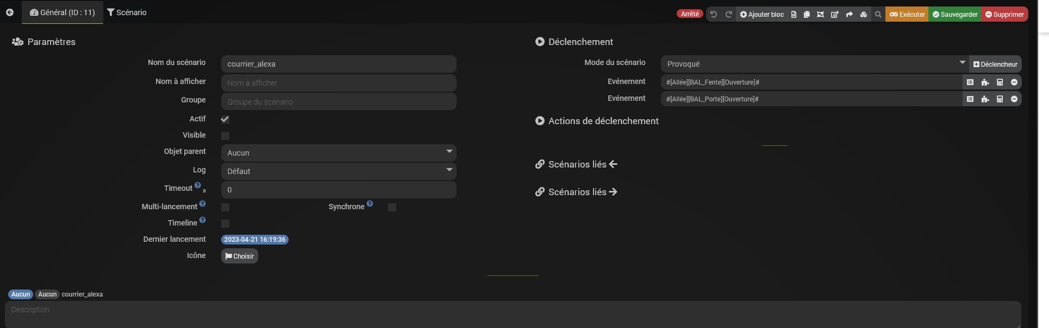The image size is (1049, 328).
Task: Click the copy scenario icon
Action: coord(807,15)
